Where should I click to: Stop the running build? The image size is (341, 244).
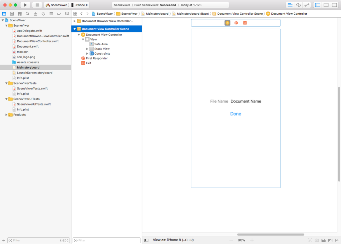point(37,5)
